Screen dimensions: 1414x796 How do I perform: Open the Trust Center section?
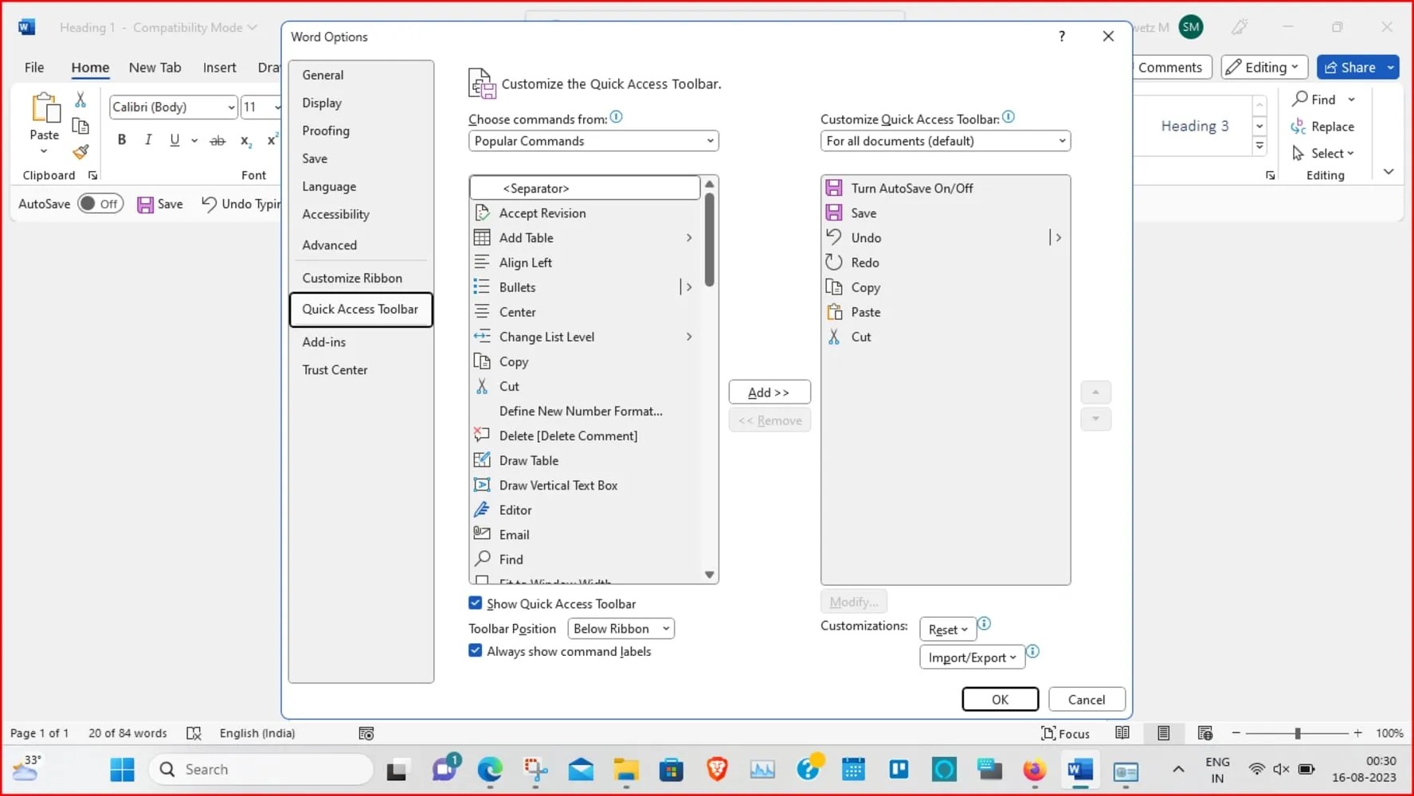(335, 369)
